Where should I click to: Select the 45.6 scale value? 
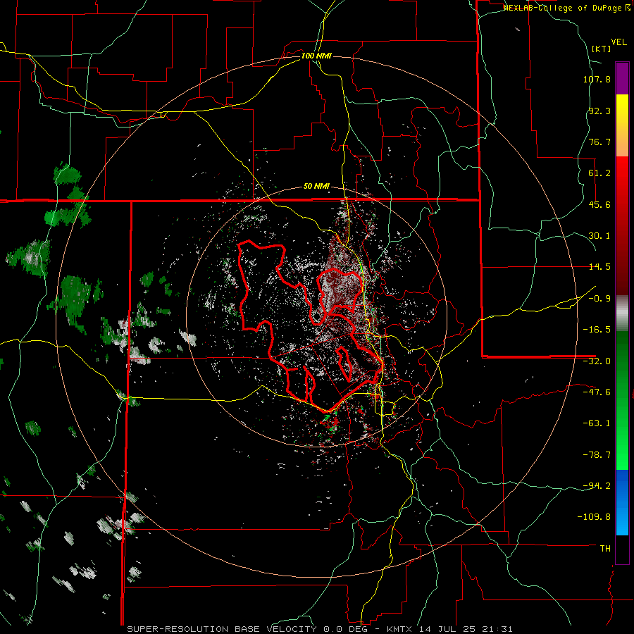[599, 204]
